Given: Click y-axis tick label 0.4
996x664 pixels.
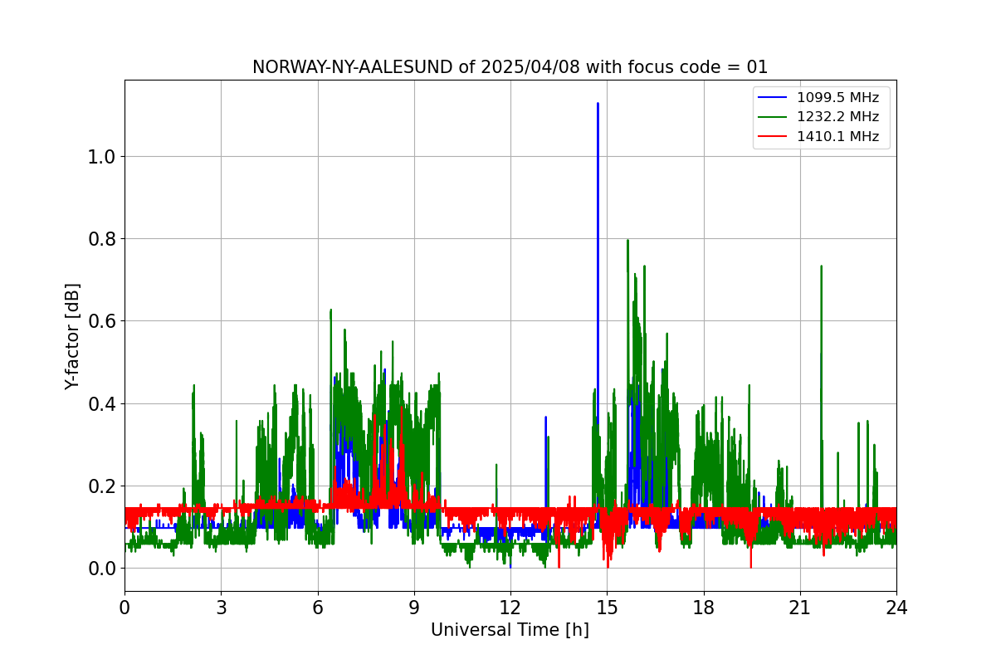Looking at the screenshot, I should point(102,404).
